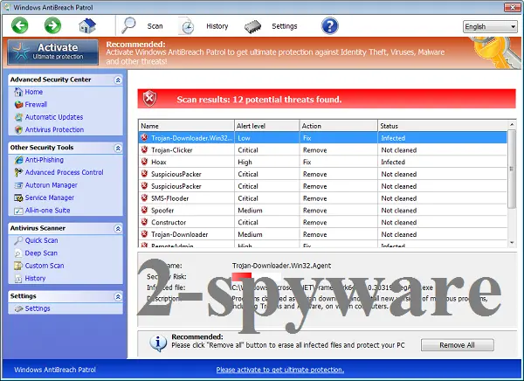Collapse the Other Security Tools panel
This screenshot has height=381, width=524.
click(118, 148)
